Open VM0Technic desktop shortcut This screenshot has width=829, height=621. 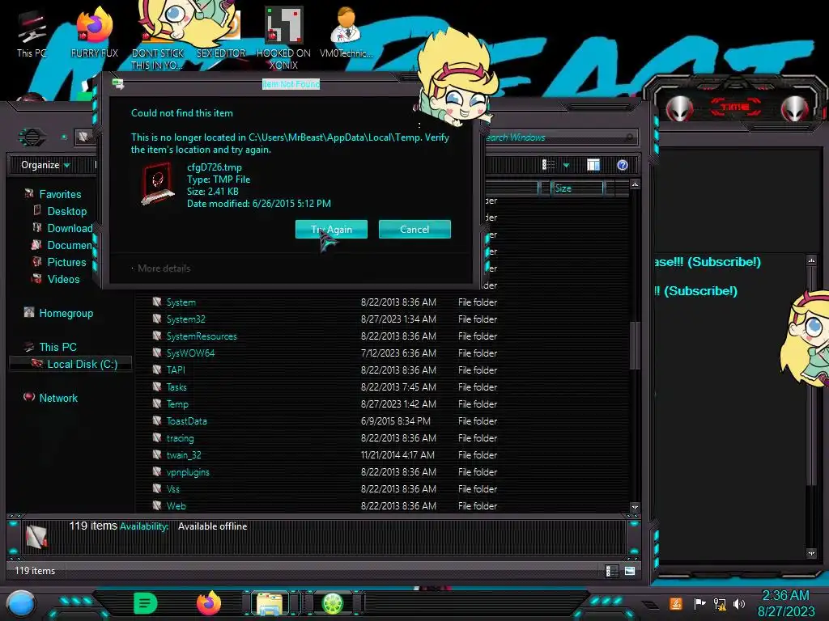(346, 32)
